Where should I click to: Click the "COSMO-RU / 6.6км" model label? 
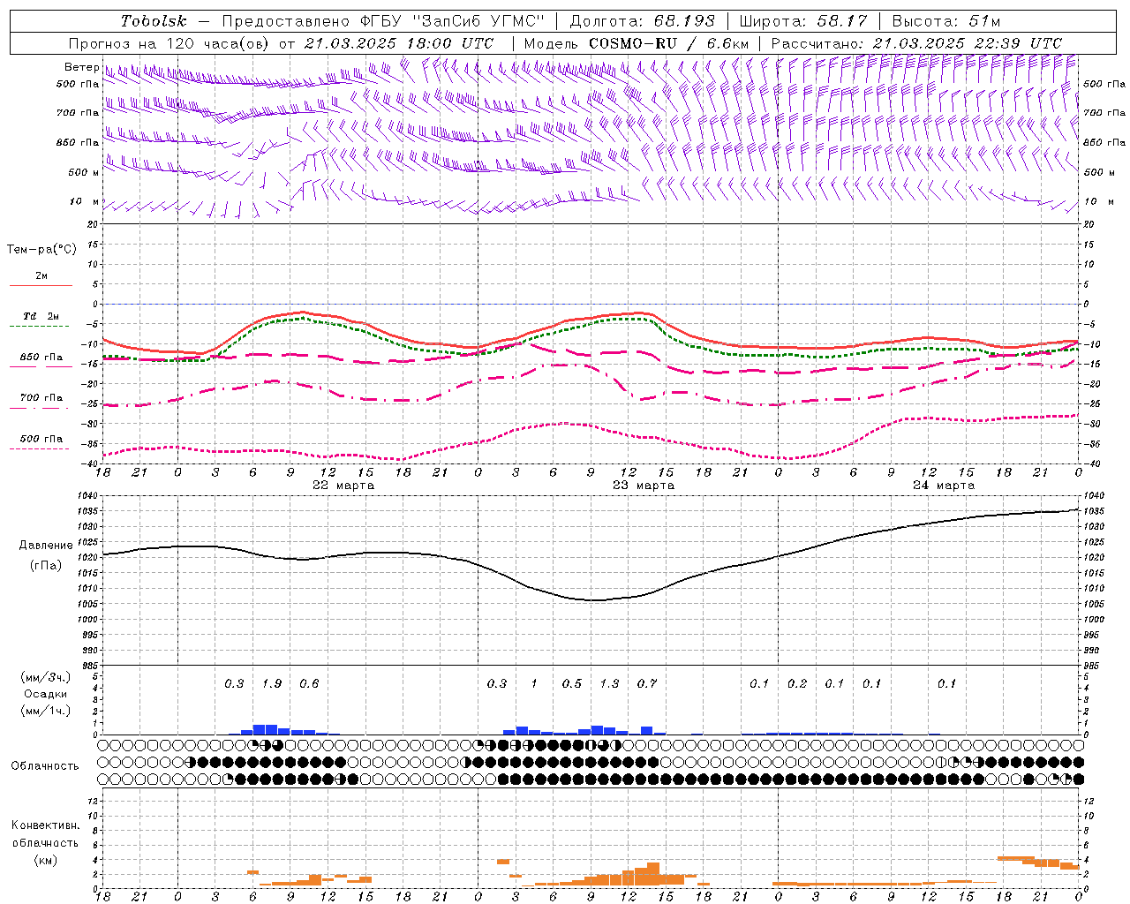click(x=669, y=42)
